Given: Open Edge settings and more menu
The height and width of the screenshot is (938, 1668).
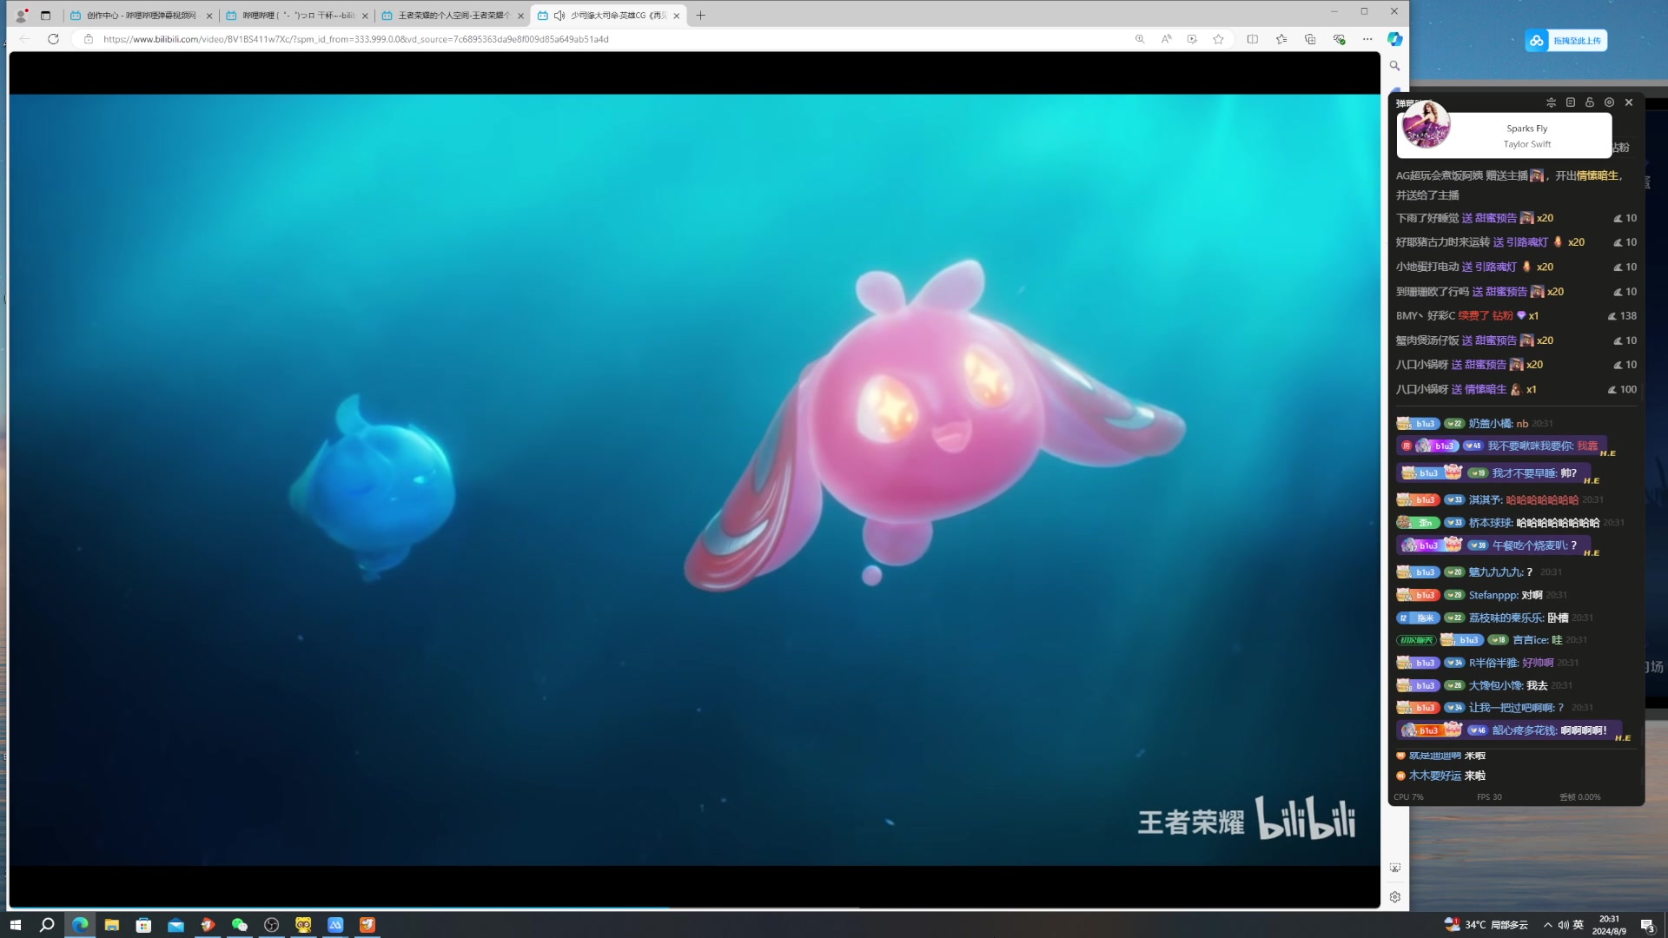Looking at the screenshot, I should tap(1367, 39).
